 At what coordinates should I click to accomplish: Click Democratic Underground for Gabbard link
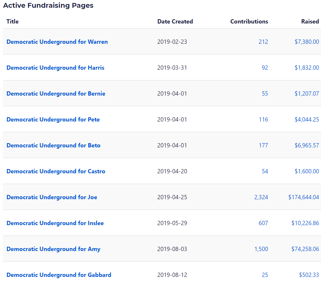point(59,275)
